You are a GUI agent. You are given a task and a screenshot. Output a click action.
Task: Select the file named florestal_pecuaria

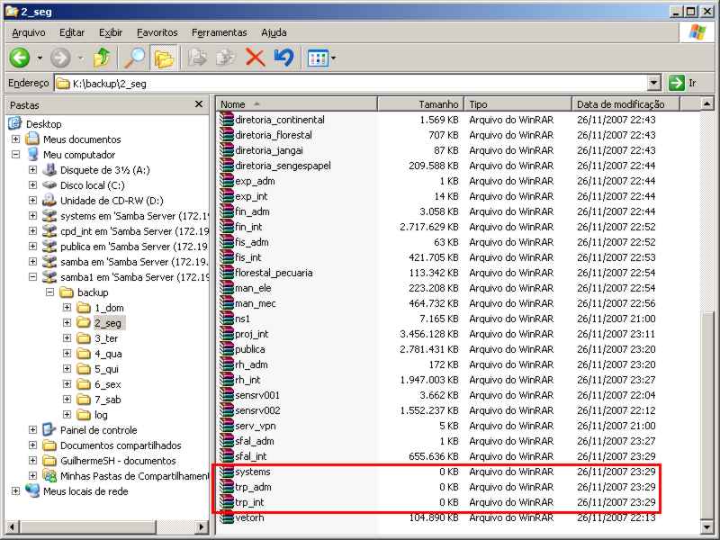[x=274, y=273]
